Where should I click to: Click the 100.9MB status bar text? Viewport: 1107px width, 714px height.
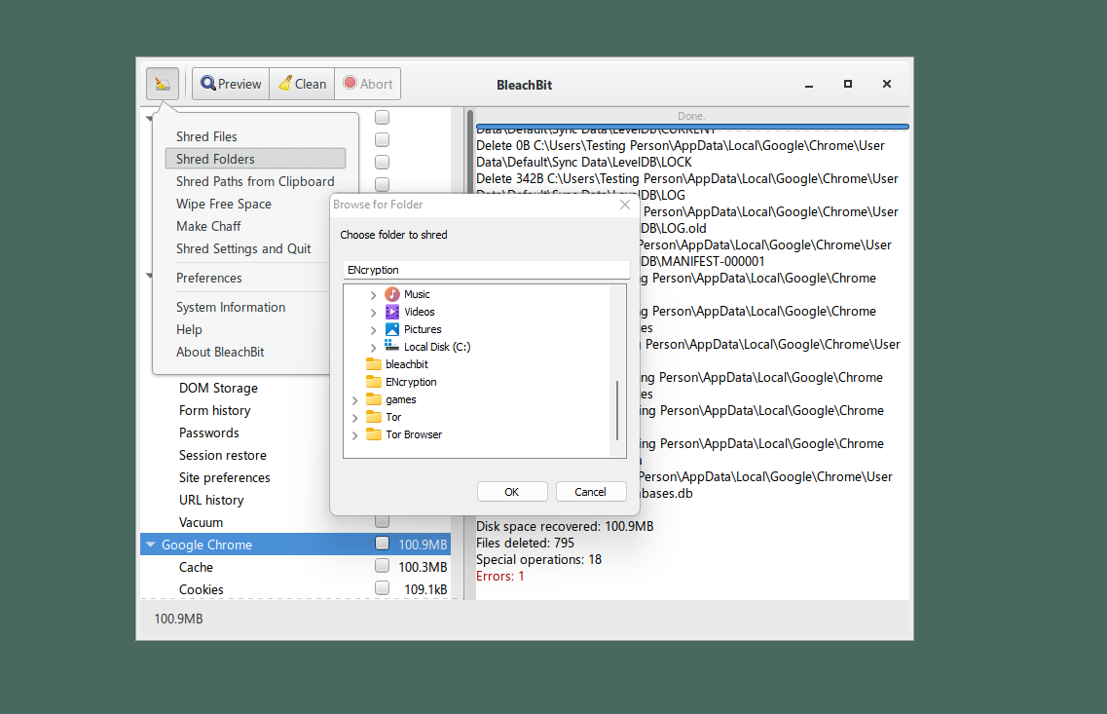178,619
